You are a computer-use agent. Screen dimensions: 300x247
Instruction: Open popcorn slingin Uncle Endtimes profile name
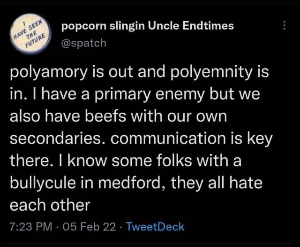tap(147, 26)
